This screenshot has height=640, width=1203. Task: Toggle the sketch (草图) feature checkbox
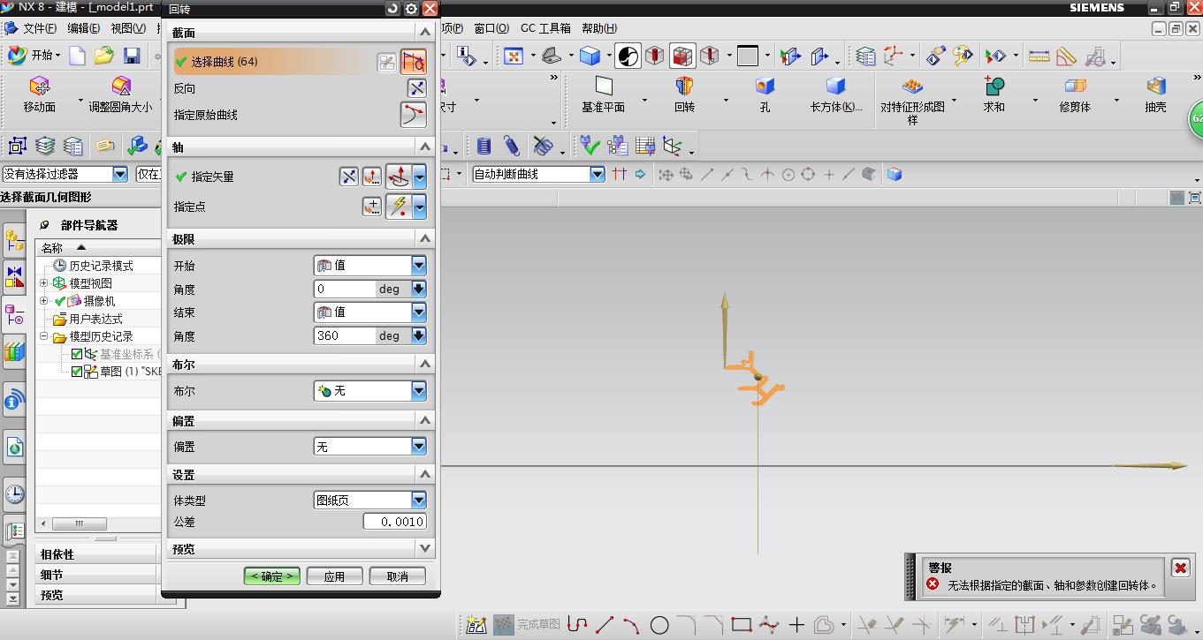click(77, 372)
